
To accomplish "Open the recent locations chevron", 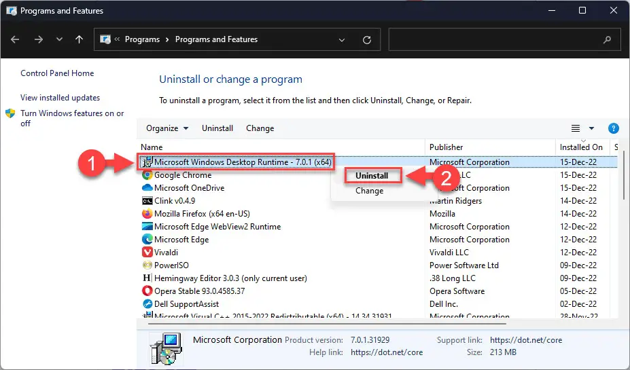I will (x=59, y=39).
